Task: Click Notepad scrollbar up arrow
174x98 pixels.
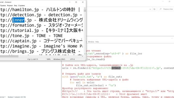Action: coord(85,8)
